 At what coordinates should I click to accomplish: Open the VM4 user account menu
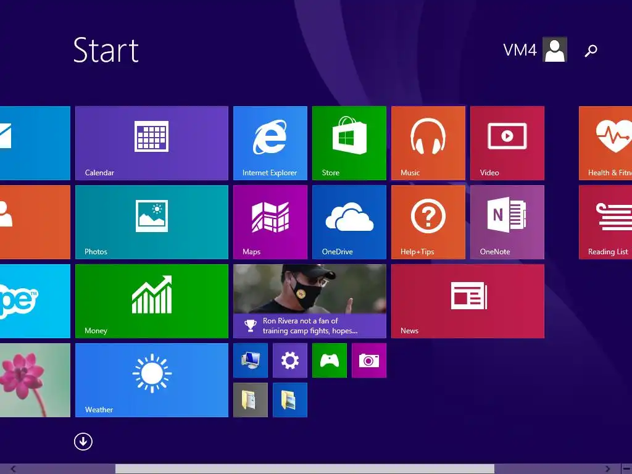535,49
